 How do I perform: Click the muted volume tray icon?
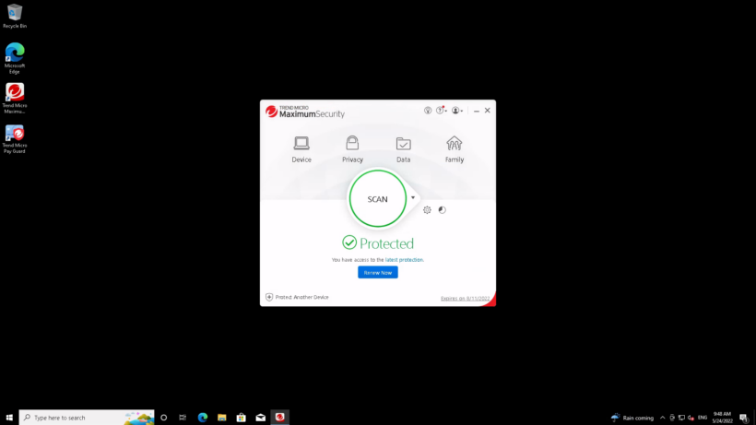(691, 418)
